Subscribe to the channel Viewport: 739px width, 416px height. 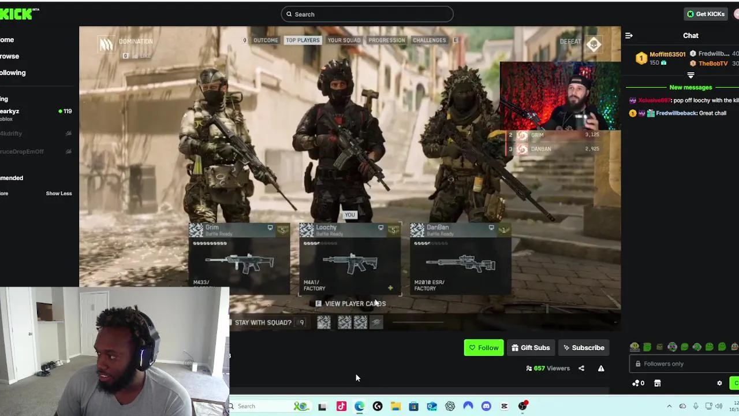pos(584,348)
